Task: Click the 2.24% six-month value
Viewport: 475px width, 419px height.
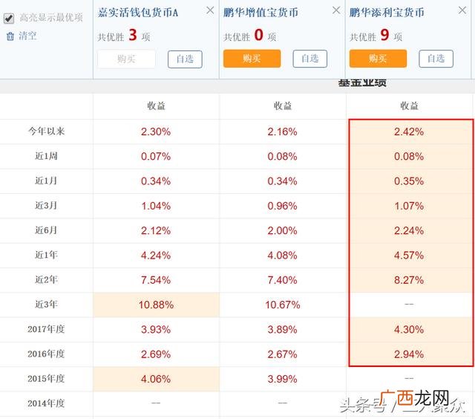Action: (409, 231)
